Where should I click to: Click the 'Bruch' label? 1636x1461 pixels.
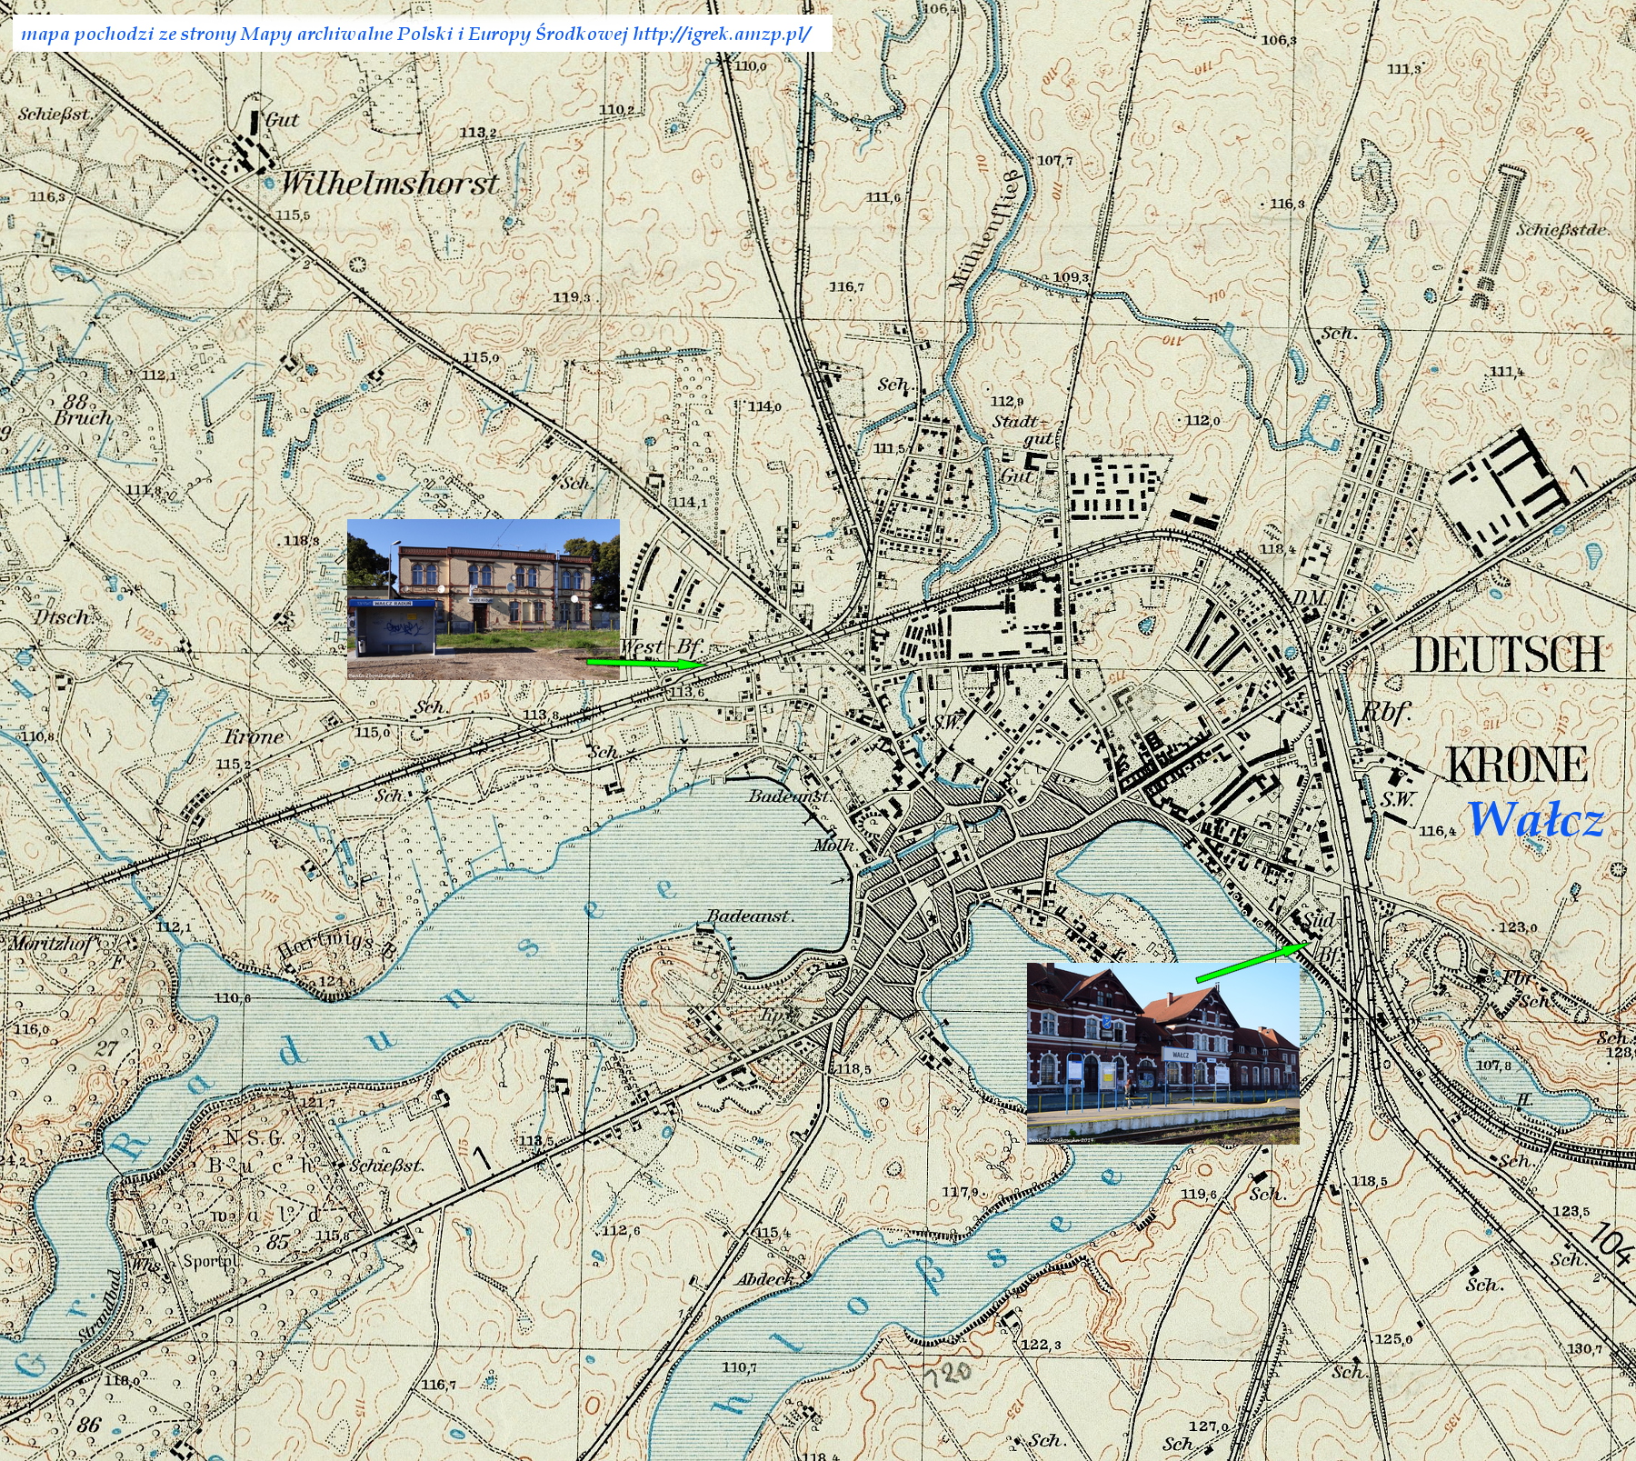pos(83,418)
